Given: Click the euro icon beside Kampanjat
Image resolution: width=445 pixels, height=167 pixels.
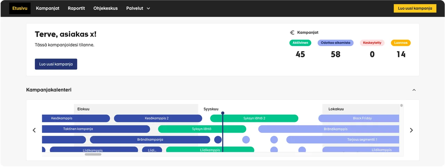Looking at the screenshot, I should pyautogui.click(x=292, y=33).
